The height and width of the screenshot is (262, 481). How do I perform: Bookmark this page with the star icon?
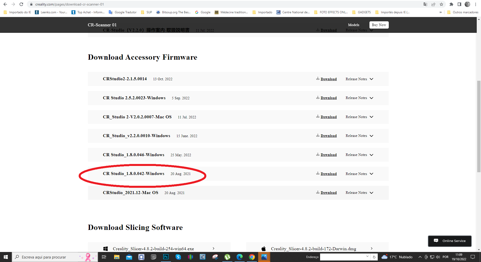[x=441, y=4]
